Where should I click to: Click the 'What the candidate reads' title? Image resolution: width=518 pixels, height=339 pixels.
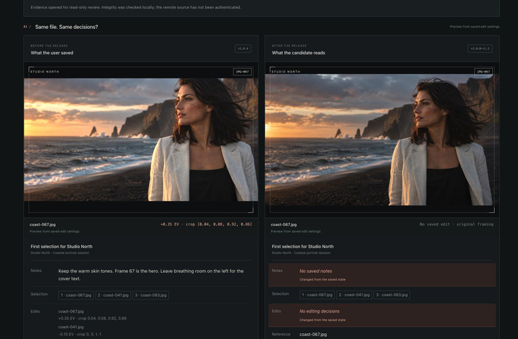tap(298, 53)
